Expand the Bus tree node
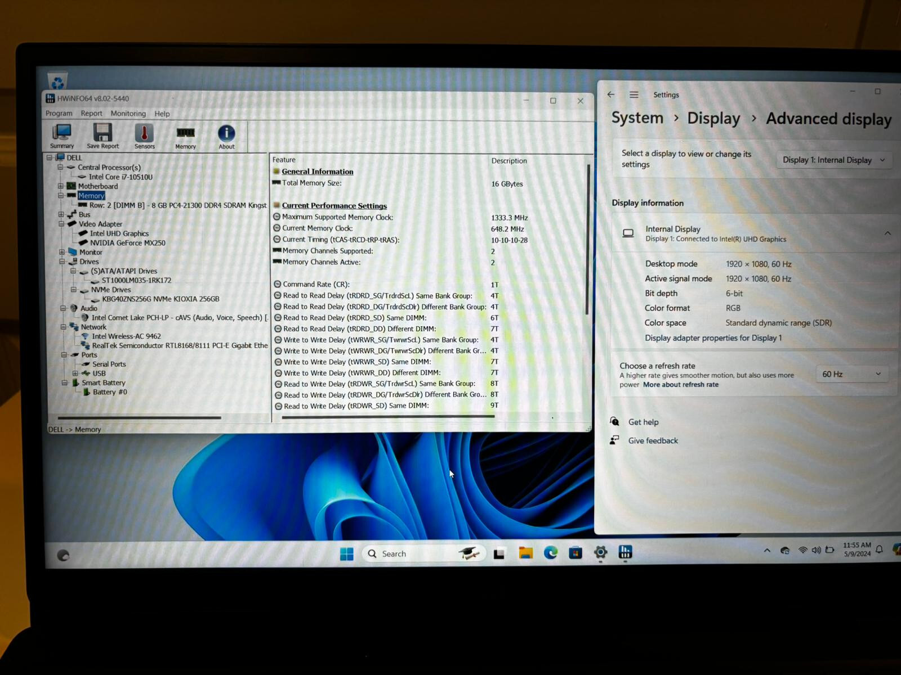Image resolution: width=901 pixels, height=675 pixels. coord(61,214)
